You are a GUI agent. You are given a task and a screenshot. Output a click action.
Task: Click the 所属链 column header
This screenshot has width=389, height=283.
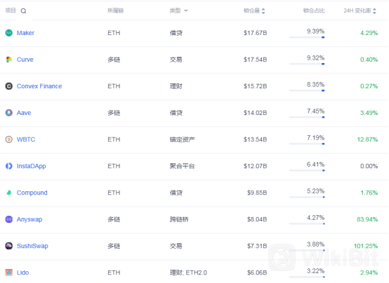pos(115,11)
